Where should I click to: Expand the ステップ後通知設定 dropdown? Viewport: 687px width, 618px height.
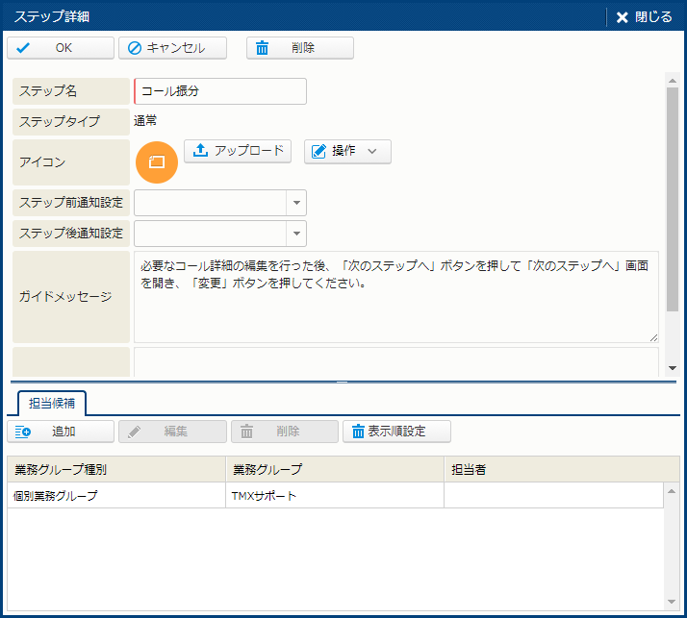coord(296,234)
